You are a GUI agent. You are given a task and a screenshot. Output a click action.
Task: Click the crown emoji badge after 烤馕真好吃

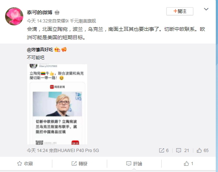pyautogui.click(x=57, y=49)
